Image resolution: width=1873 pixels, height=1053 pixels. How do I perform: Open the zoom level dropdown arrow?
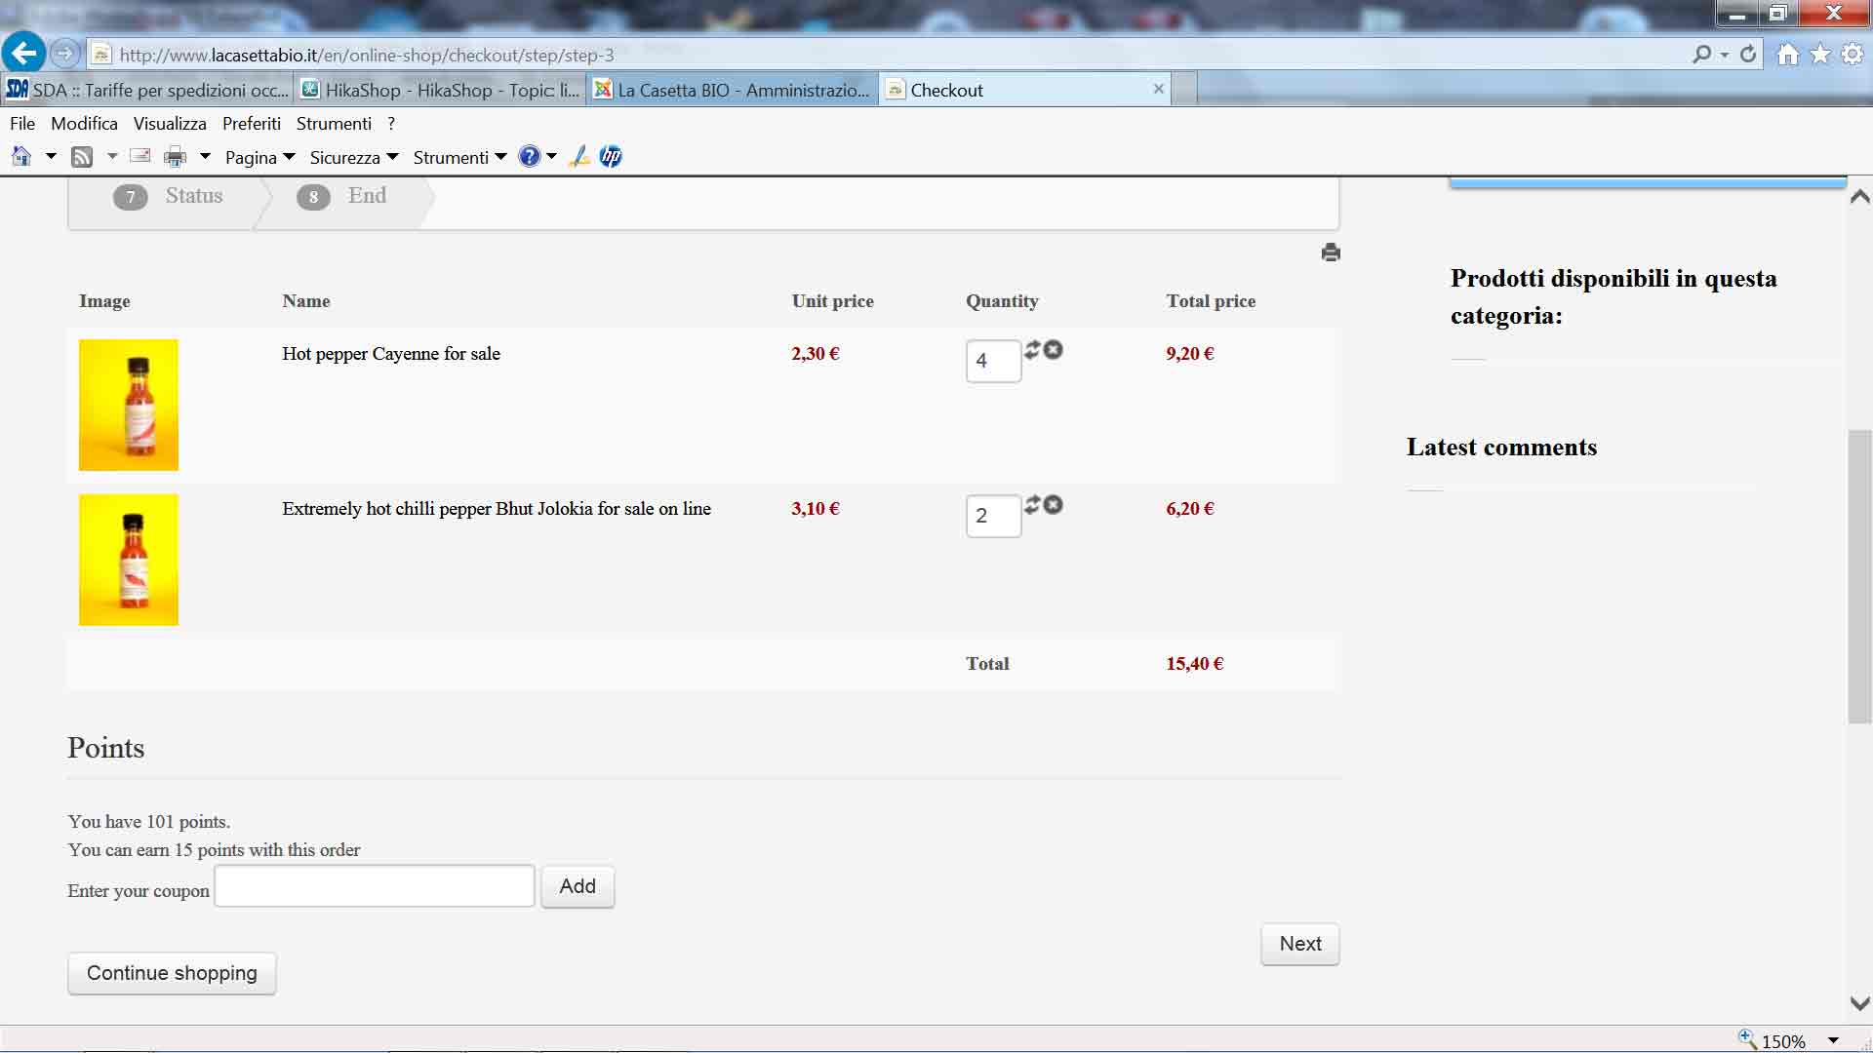click(x=1833, y=1040)
